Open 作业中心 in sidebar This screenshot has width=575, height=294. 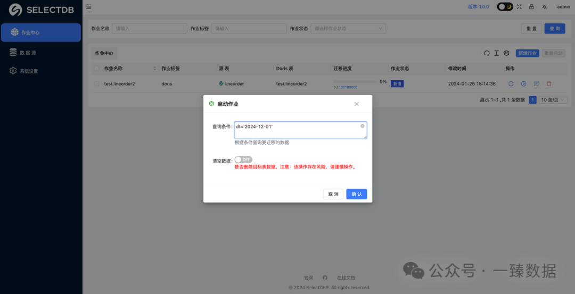(40, 32)
